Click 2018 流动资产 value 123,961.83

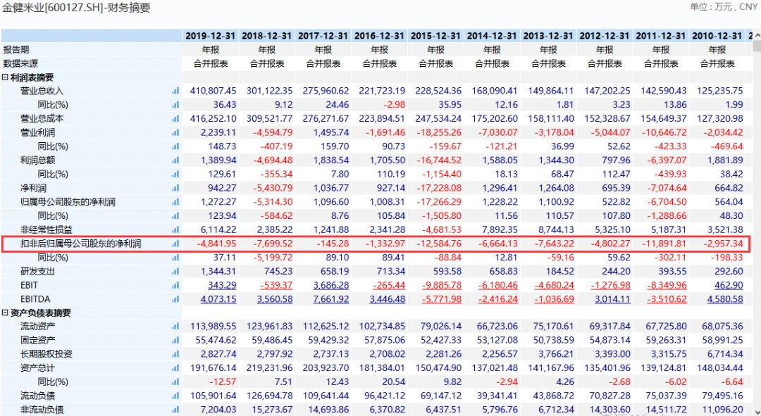pos(269,327)
